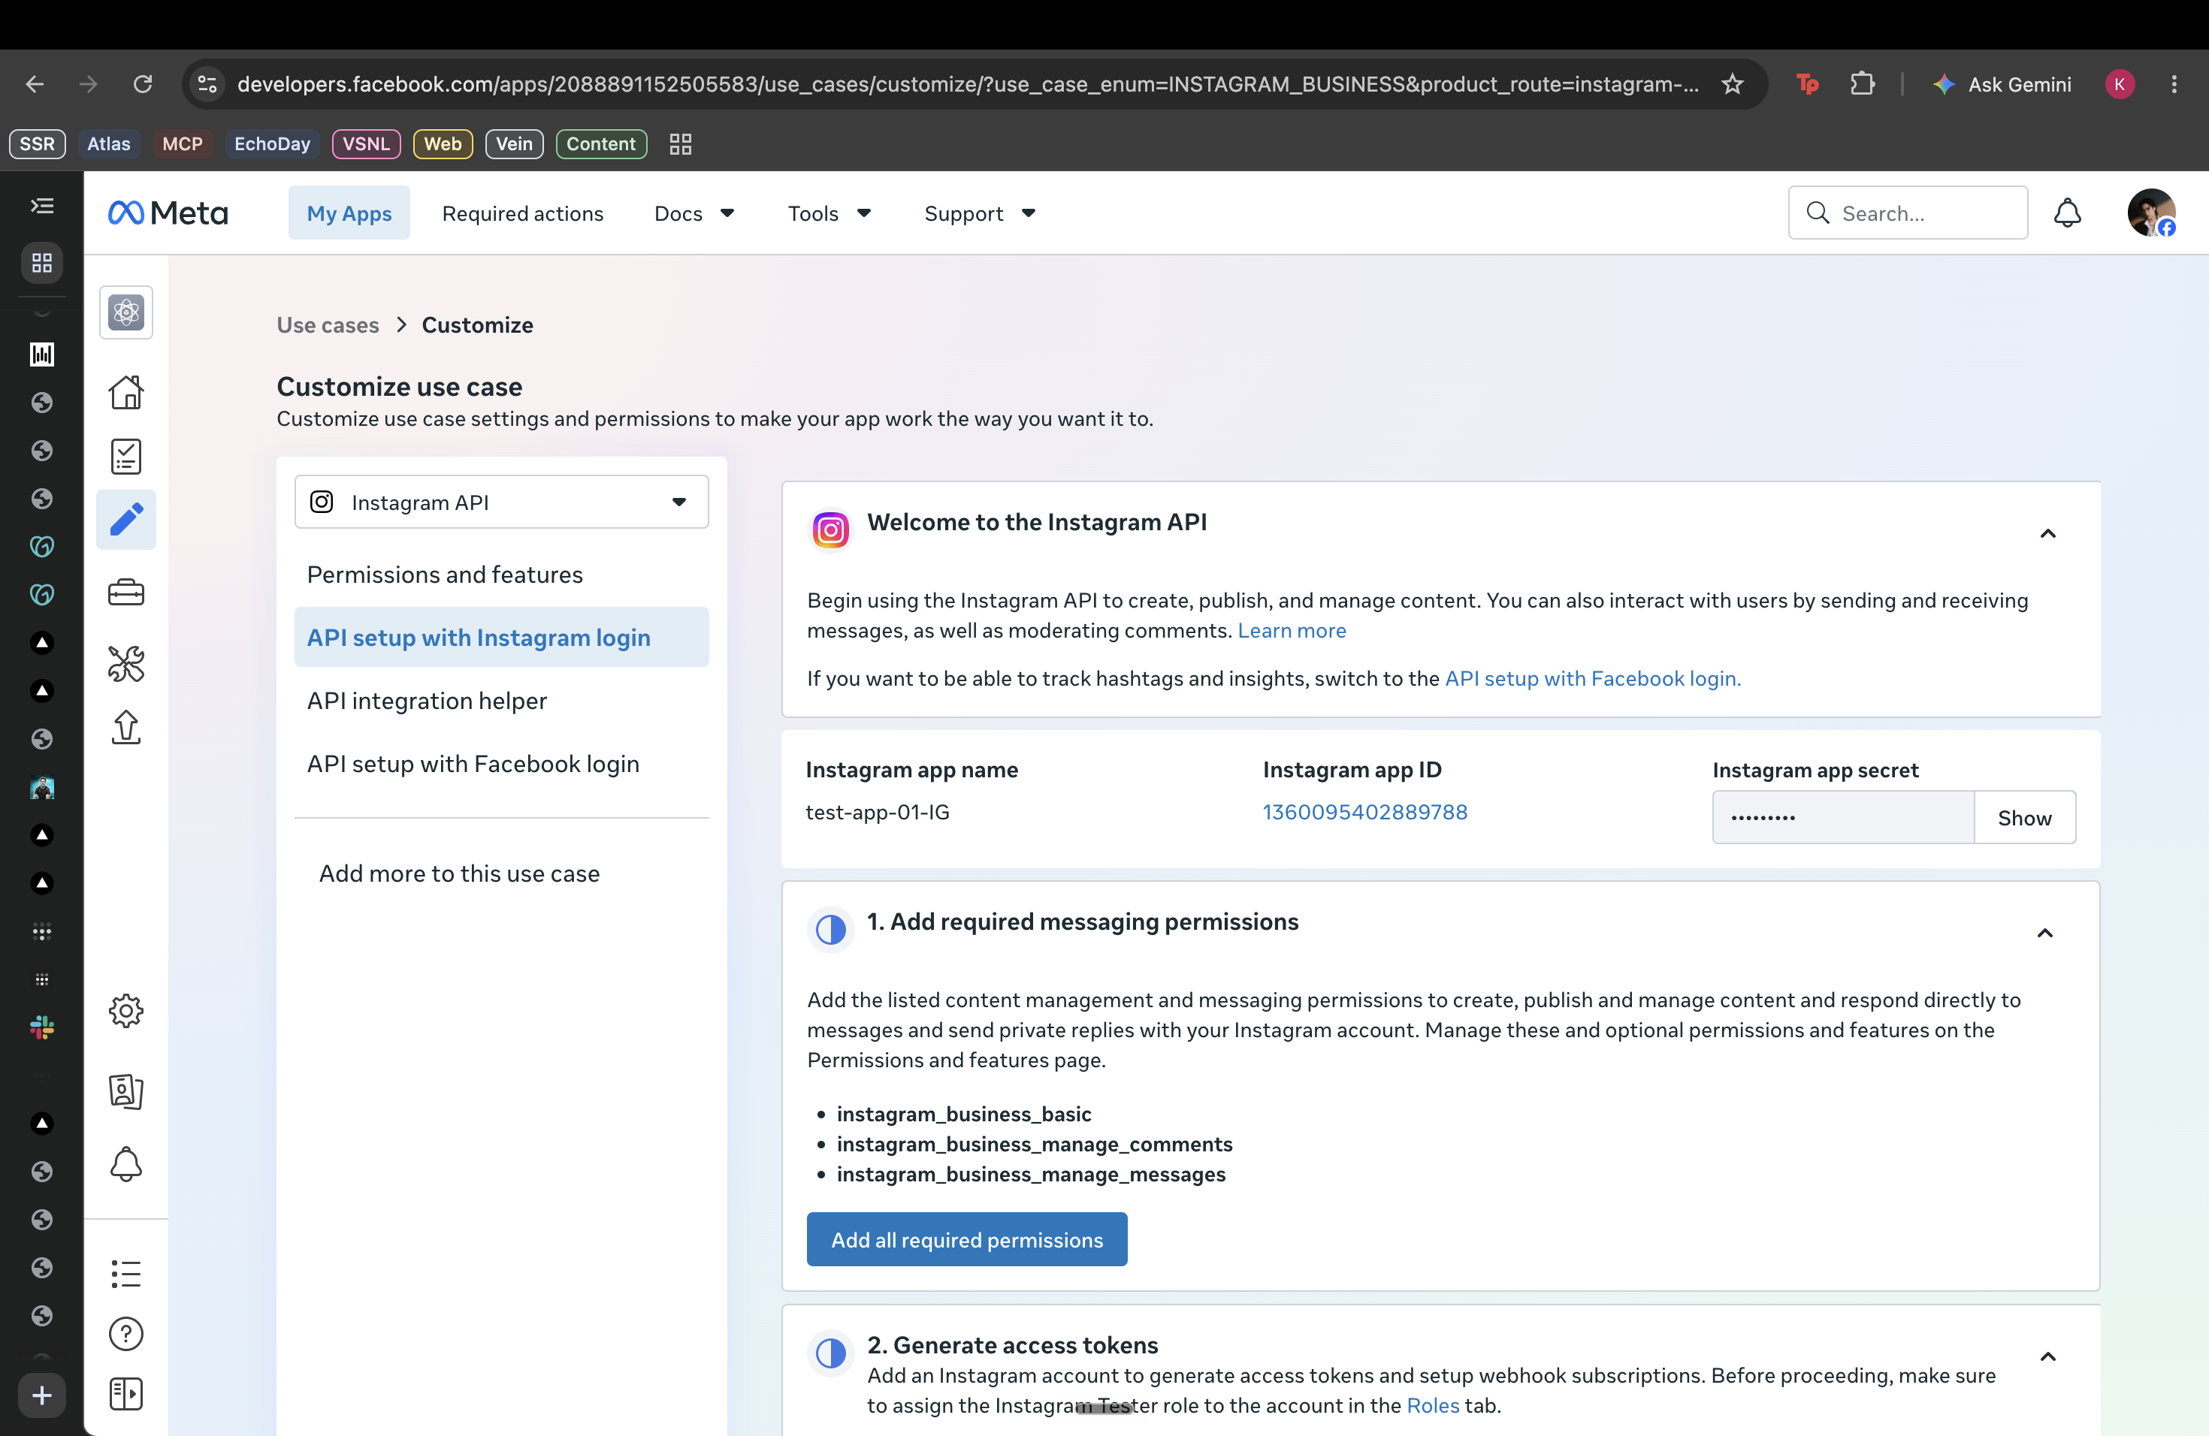Image resolution: width=2209 pixels, height=1436 pixels.
Task: Open browser extensions puzzle icon
Action: coord(1862,84)
